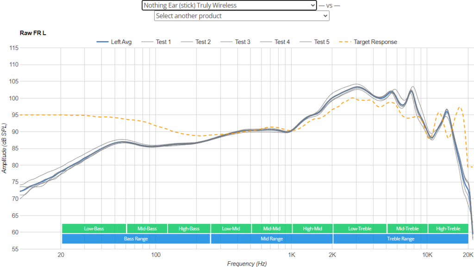Click the 'Raw FR L' chart title
Viewport: 474px width, 267px height.
33,33
